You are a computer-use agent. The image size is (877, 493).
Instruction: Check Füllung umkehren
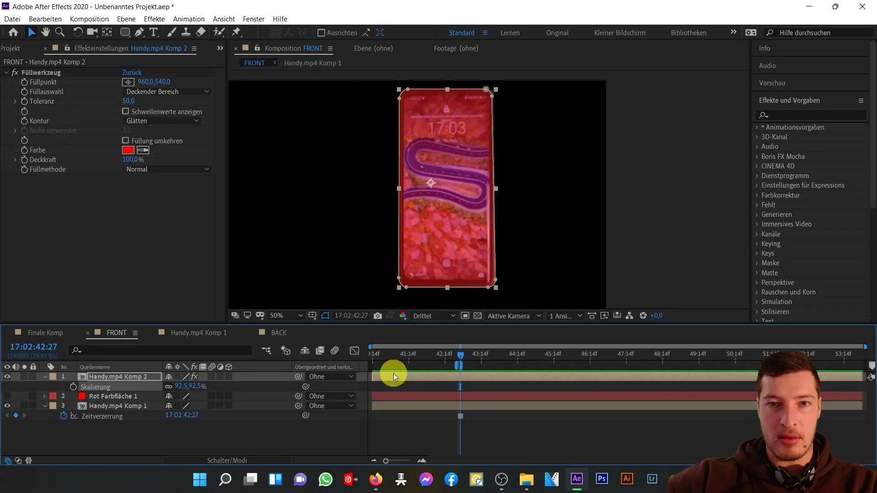126,141
